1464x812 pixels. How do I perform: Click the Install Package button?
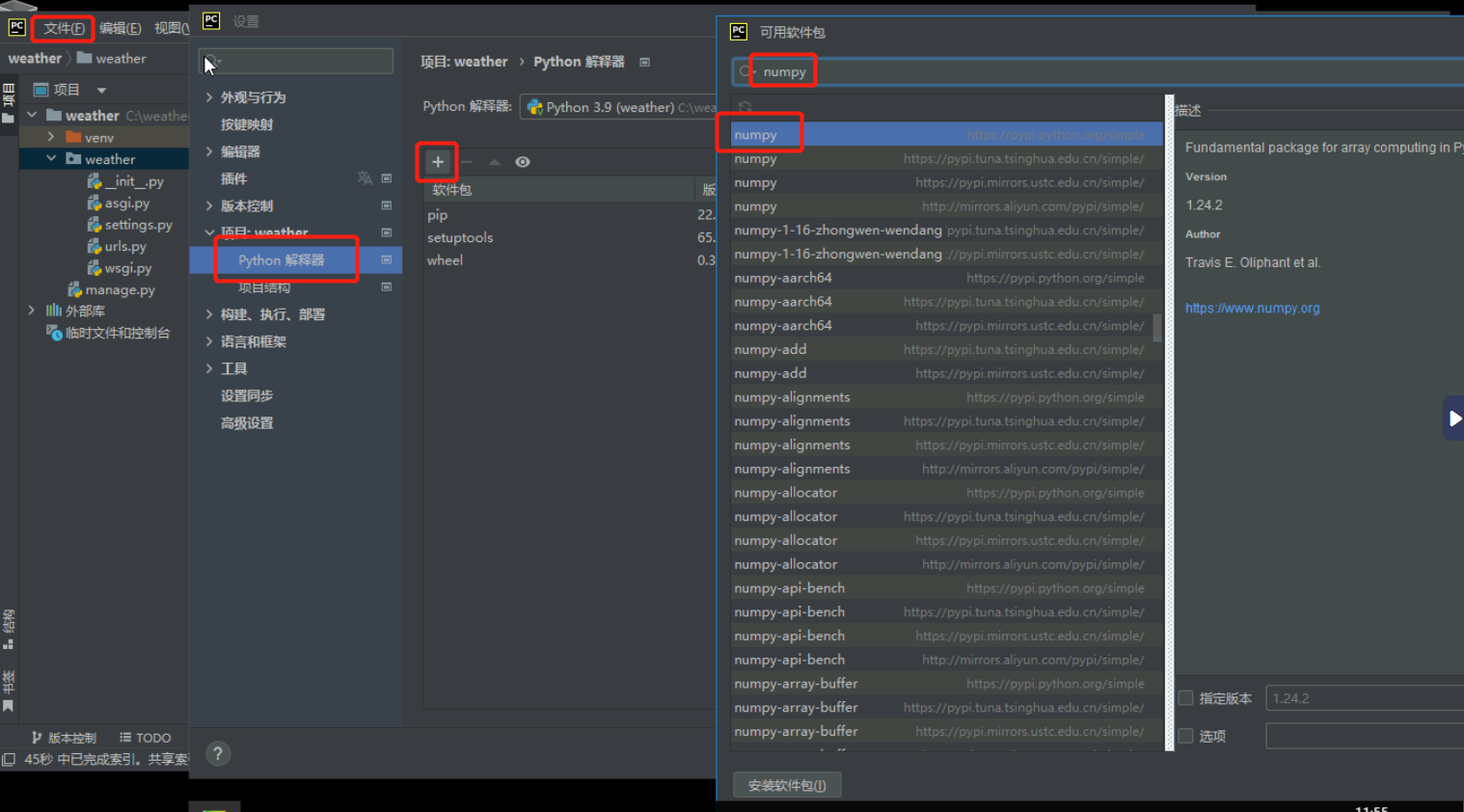(787, 785)
